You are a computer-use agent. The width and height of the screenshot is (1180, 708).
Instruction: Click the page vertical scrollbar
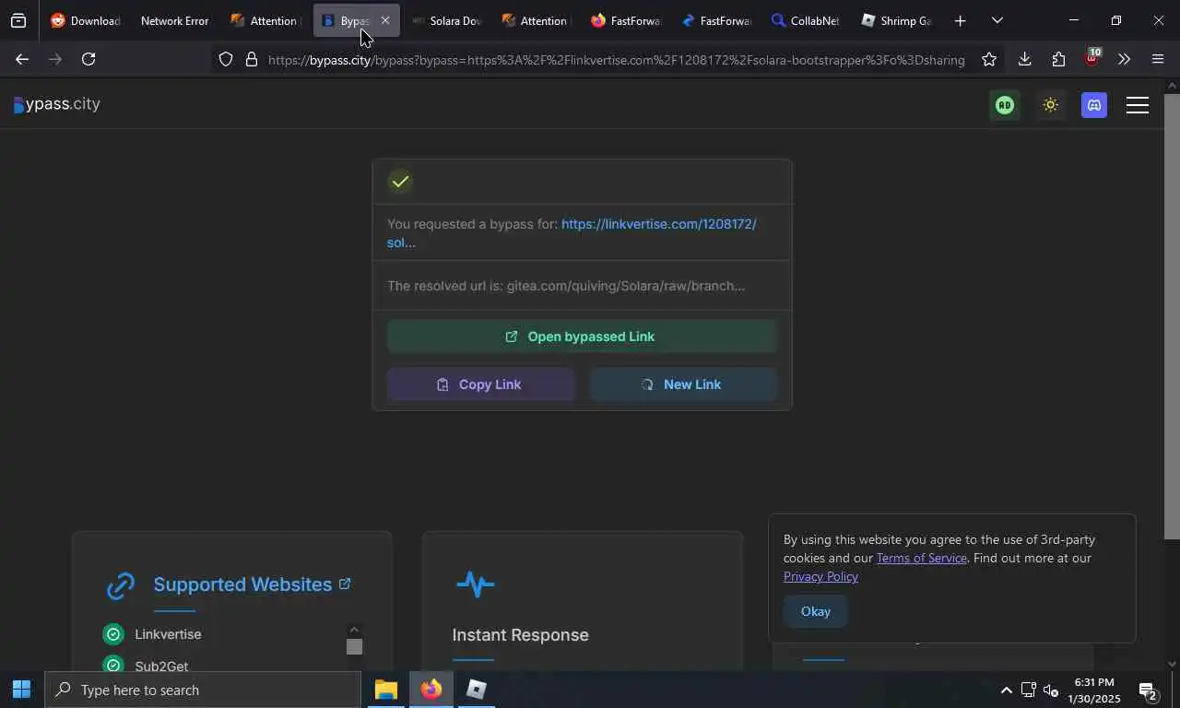(x=1172, y=316)
